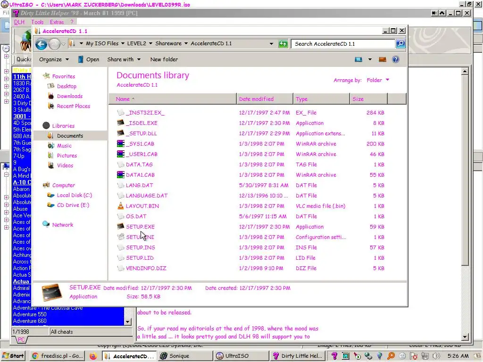Screen dimensions: 483x362
Task: Open the Organize dropdown menu
Action: [54, 59]
